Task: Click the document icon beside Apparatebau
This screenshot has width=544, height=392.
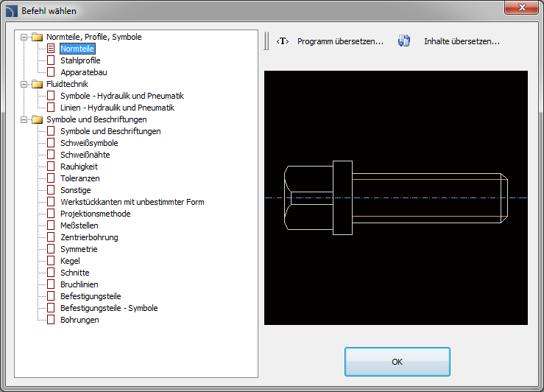Action: click(51, 72)
